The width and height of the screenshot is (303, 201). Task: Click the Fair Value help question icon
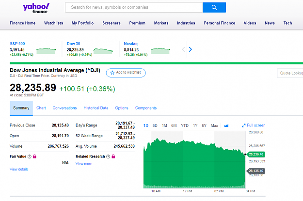click(30, 156)
